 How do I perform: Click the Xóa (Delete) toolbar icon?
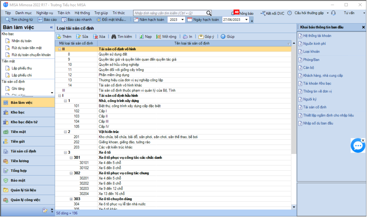95,36
